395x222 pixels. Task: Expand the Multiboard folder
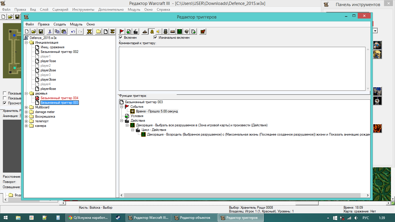(x=26, y=107)
